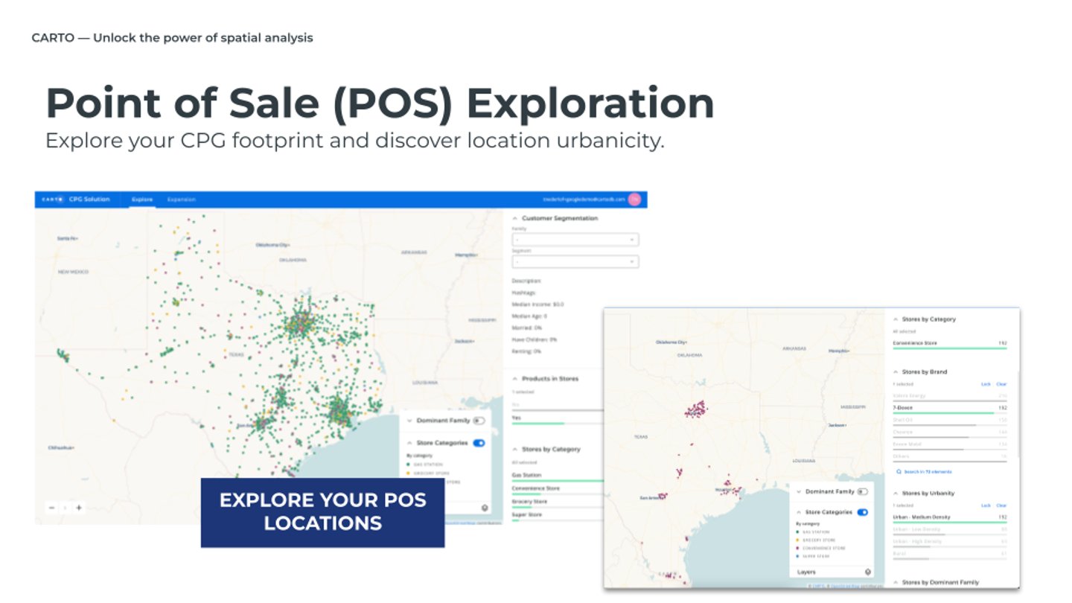Select Convenience Store row in left Stores by Category
Image resolution: width=1072 pixels, height=603 pixels.
tap(558, 490)
